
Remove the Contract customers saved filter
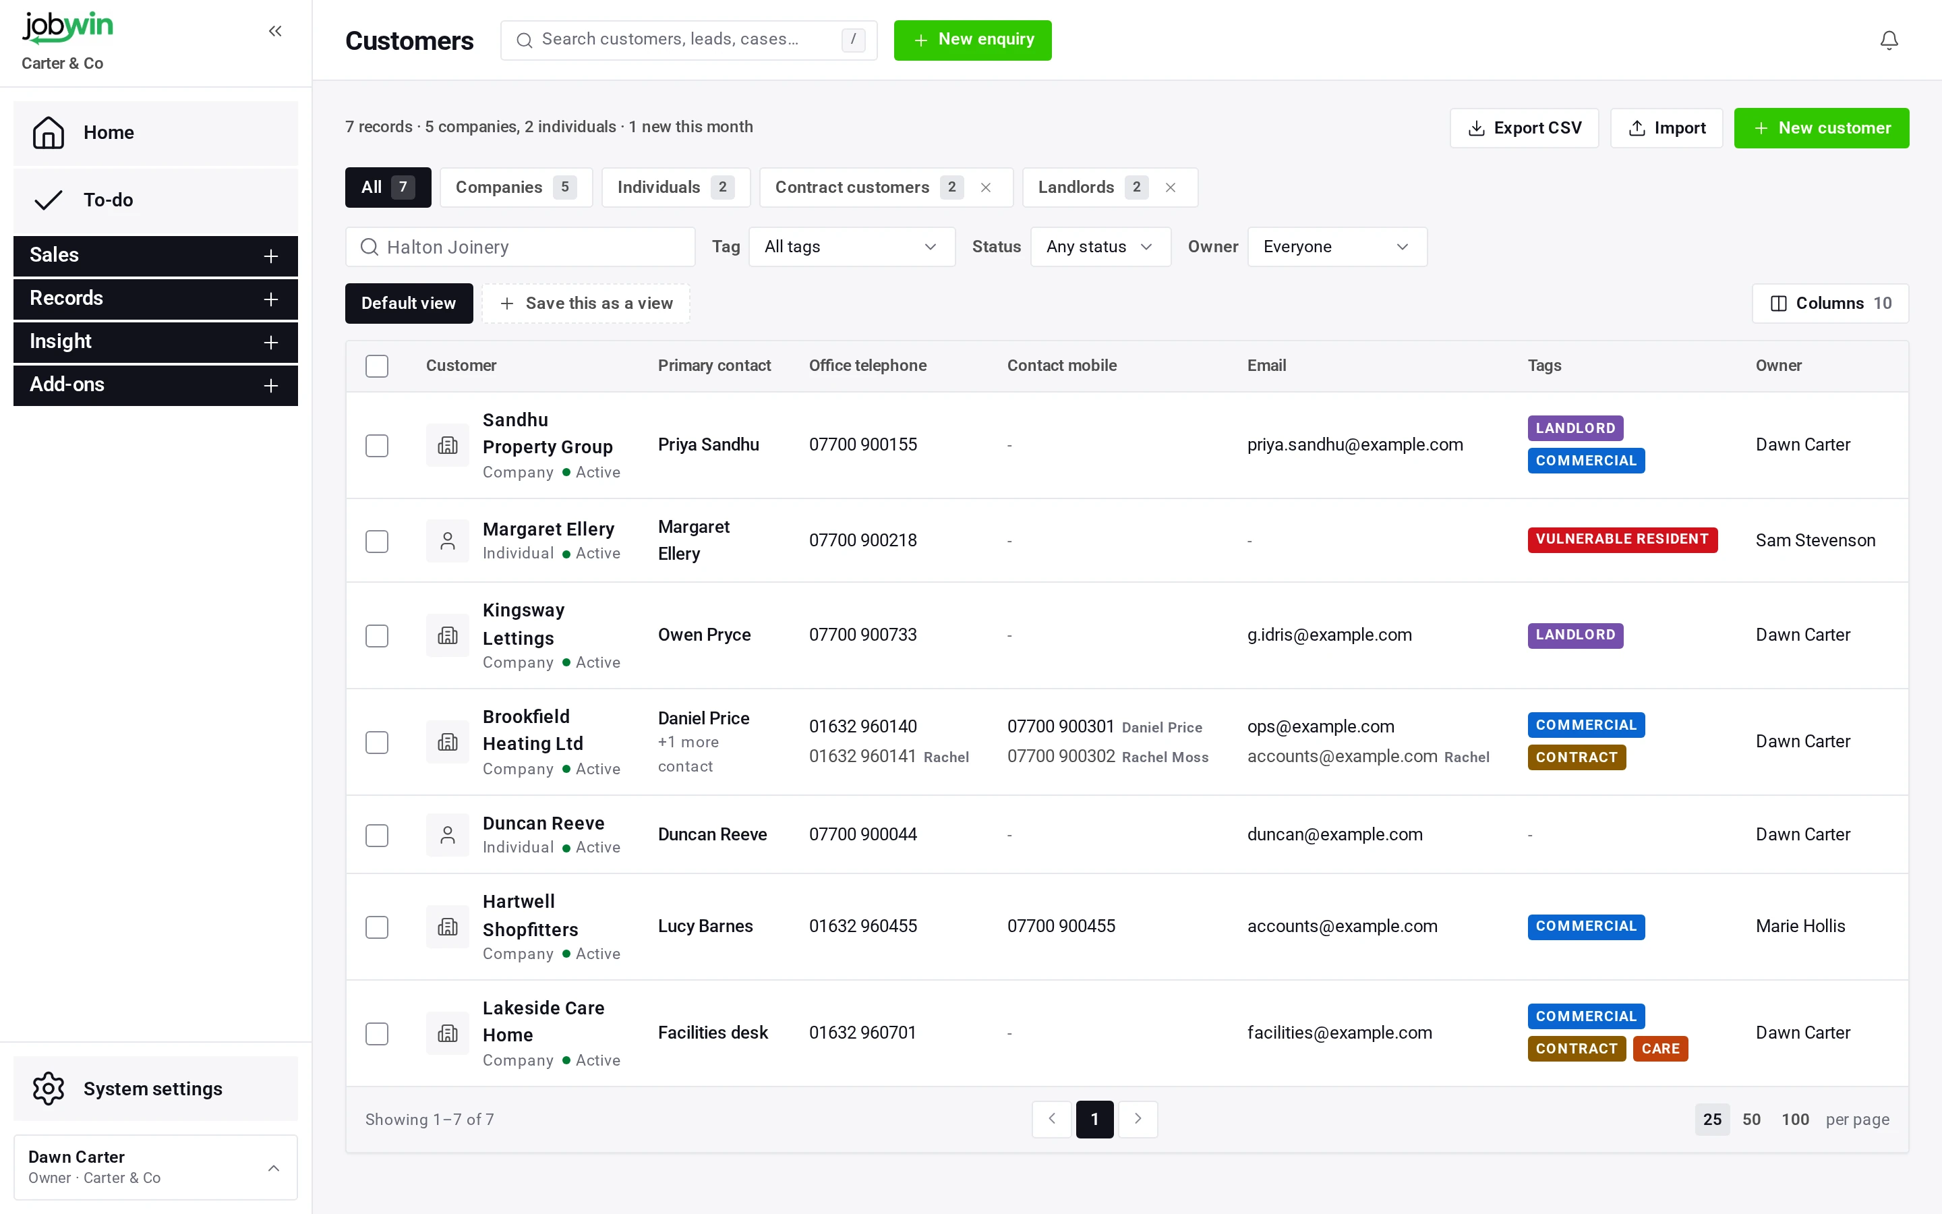(985, 187)
